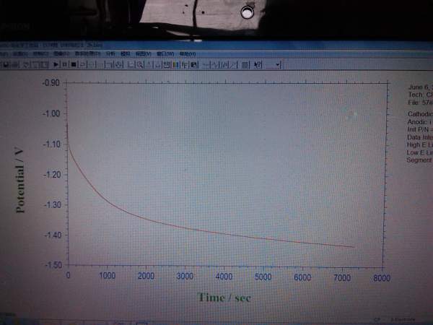
Task: Click the "File:" parameter line
Action: pos(420,103)
